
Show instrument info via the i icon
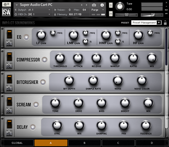point(102,5)
